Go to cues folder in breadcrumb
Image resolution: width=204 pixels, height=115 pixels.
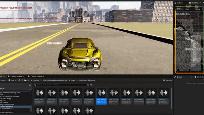pos(73,80)
